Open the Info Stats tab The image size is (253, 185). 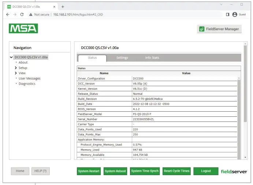pyautogui.click(x=152, y=58)
